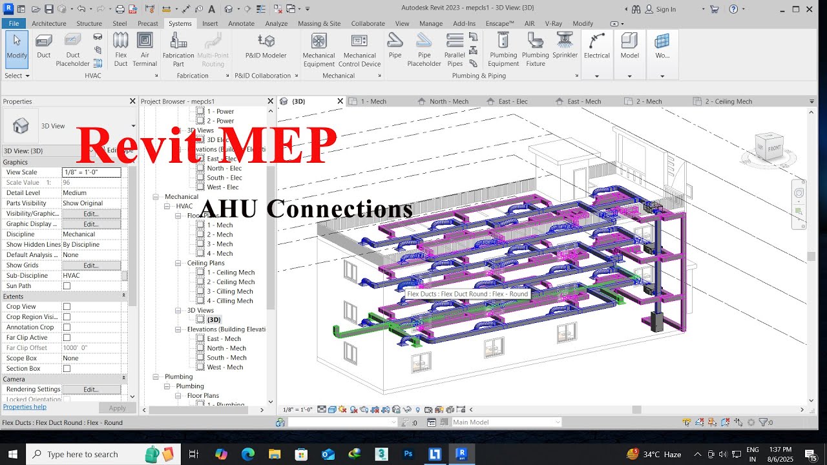Screen dimensions: 827x465
Task: Open the Model ribbon dropdown
Action: (x=629, y=76)
